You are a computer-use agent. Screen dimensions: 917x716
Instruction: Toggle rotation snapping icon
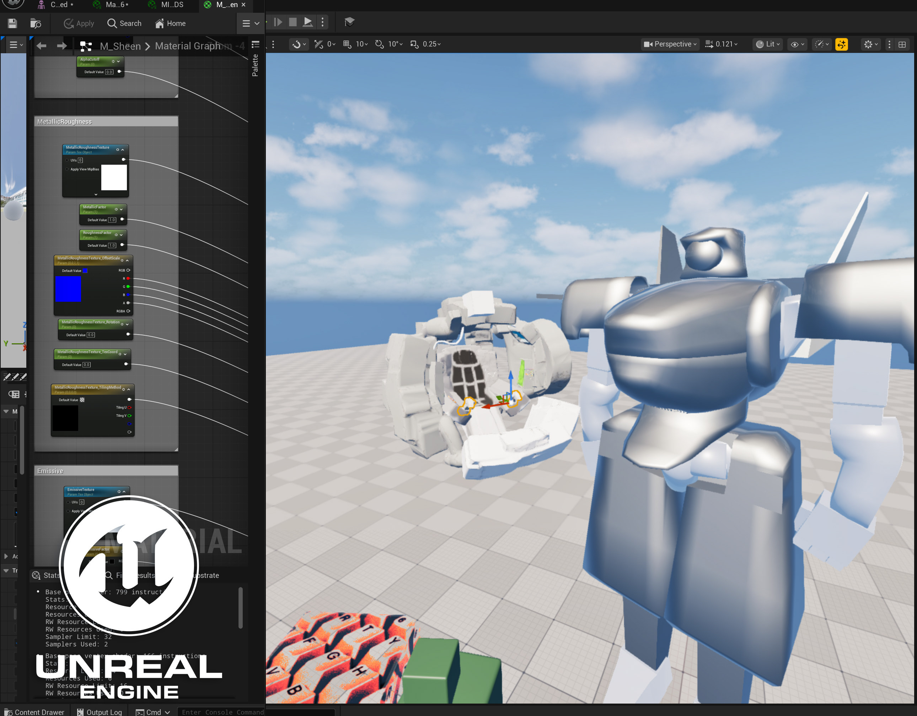(379, 44)
